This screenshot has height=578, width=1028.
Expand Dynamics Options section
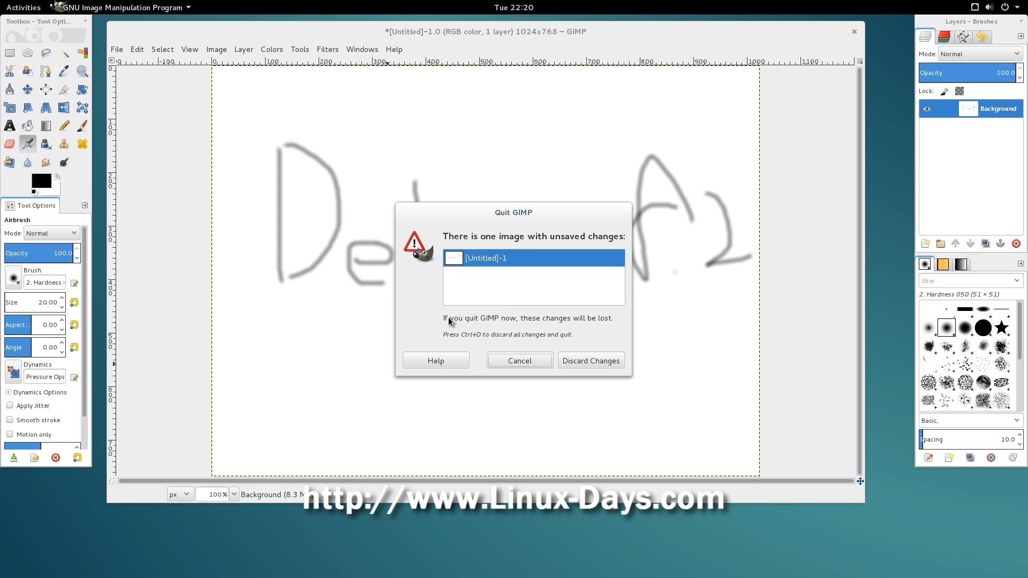click(9, 392)
